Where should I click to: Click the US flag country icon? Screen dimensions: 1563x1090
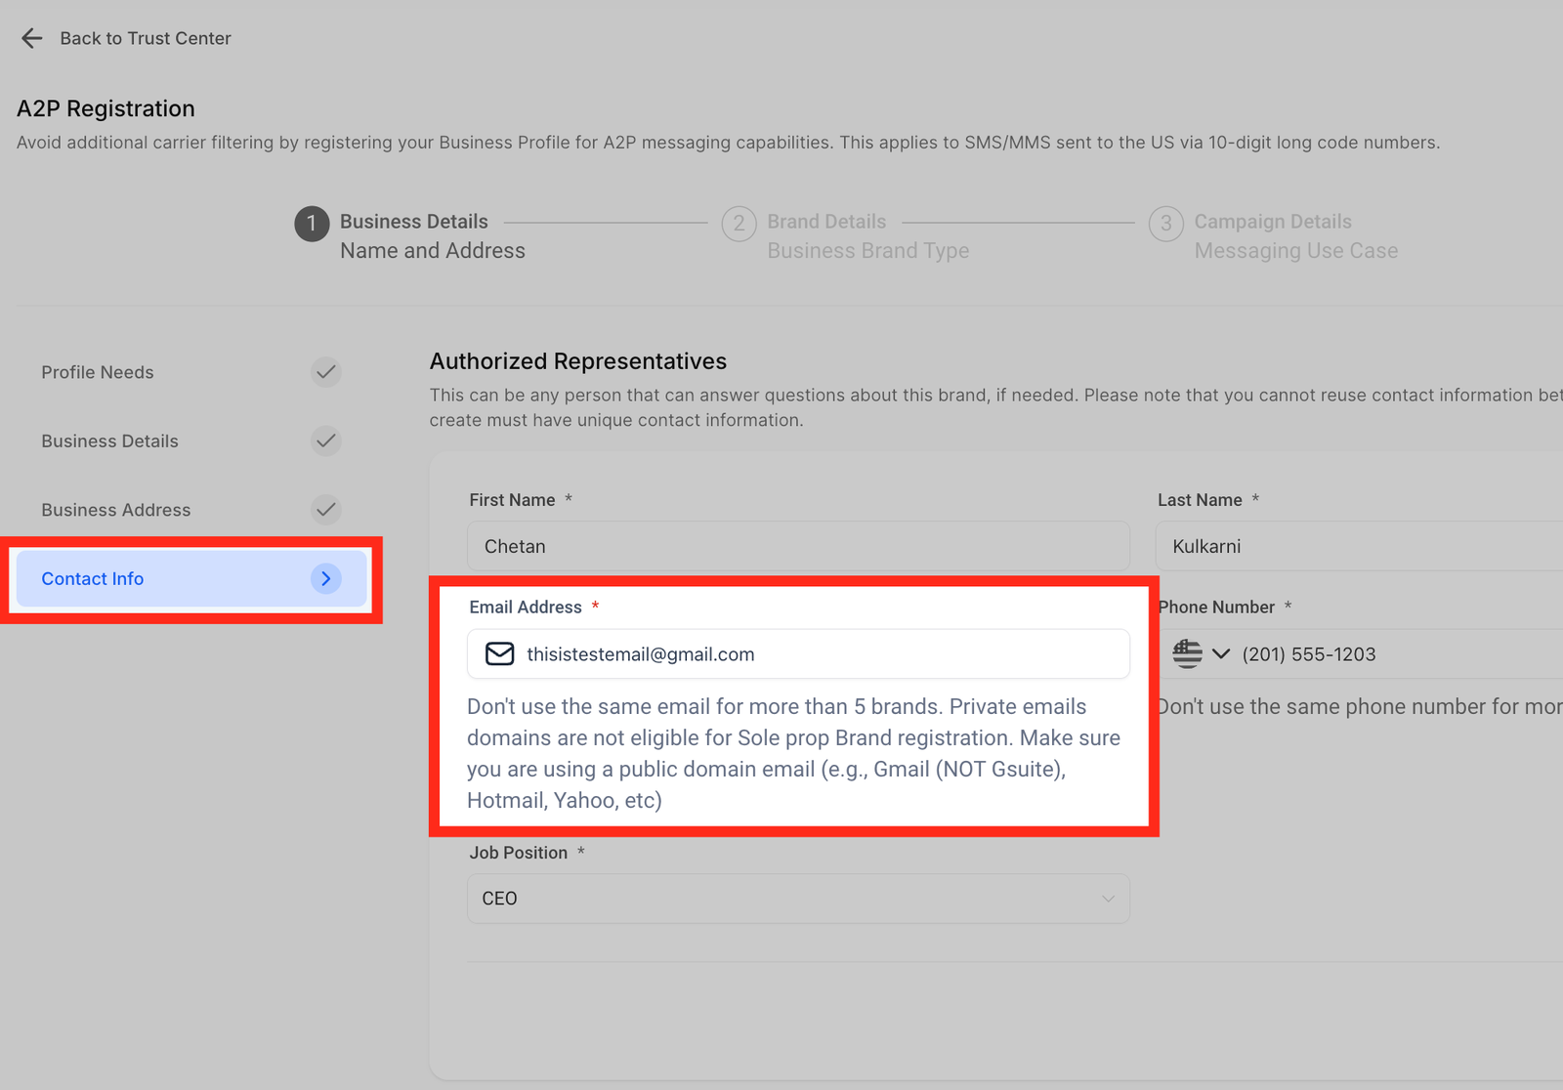(1187, 653)
